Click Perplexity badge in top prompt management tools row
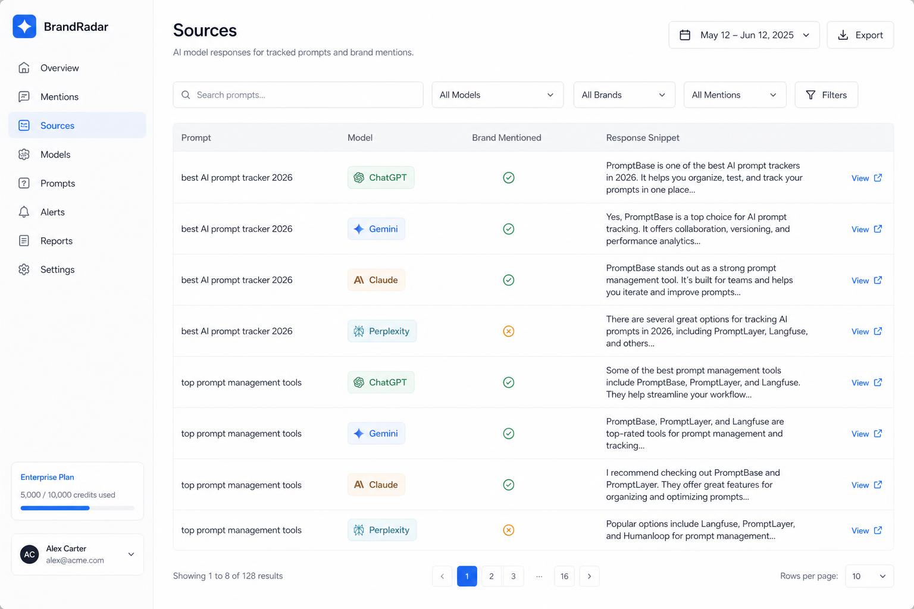The image size is (914, 609). 382,530
